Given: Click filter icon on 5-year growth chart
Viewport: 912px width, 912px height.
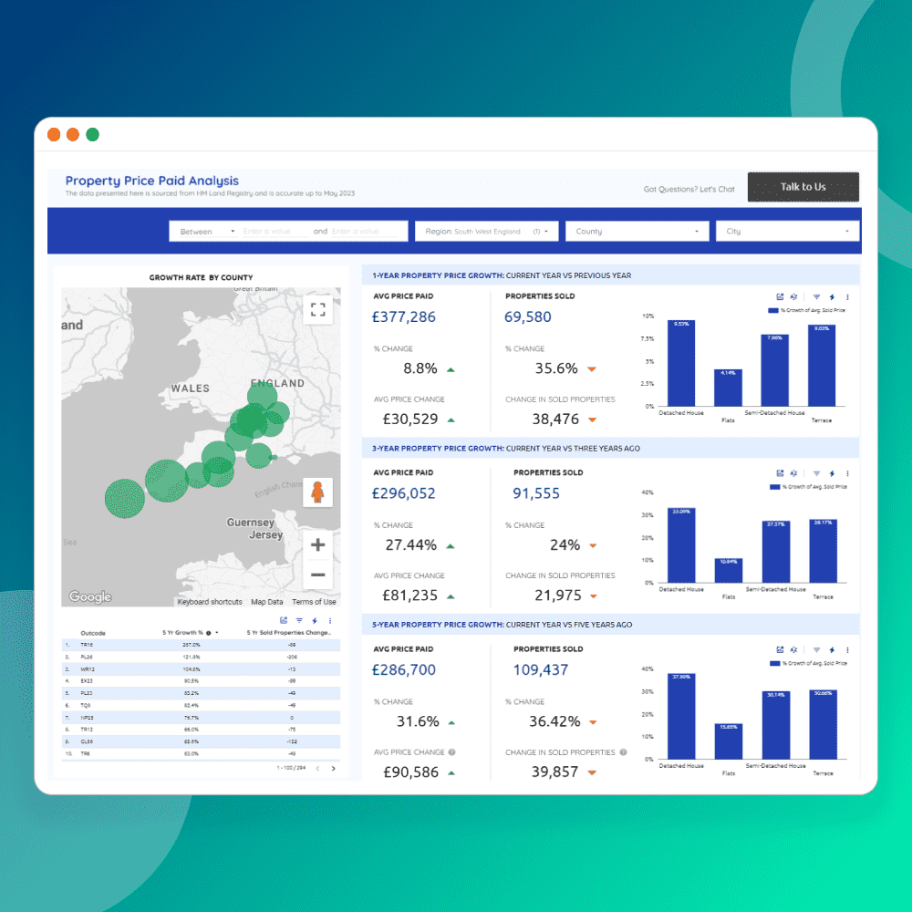Looking at the screenshot, I should (816, 649).
